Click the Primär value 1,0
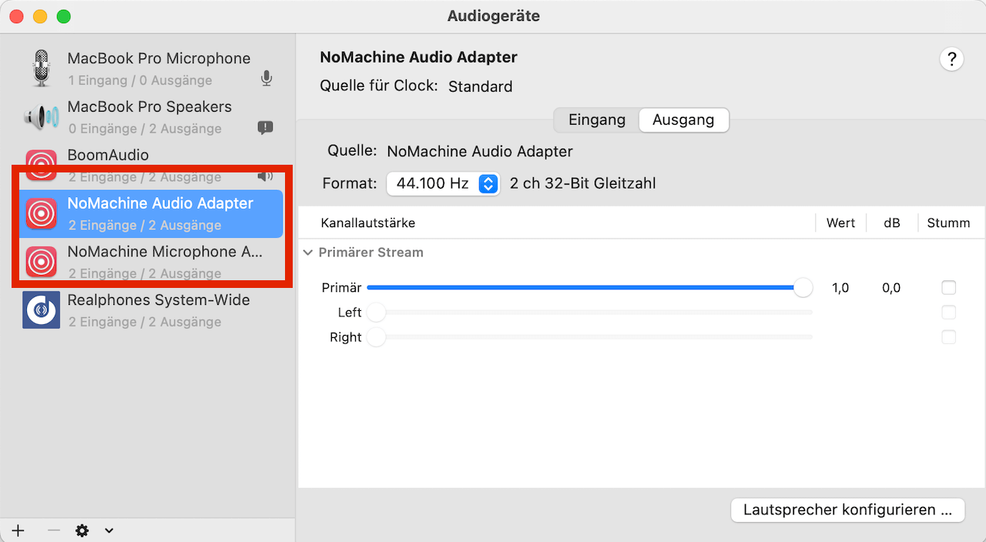The height and width of the screenshot is (542, 986). pos(840,288)
